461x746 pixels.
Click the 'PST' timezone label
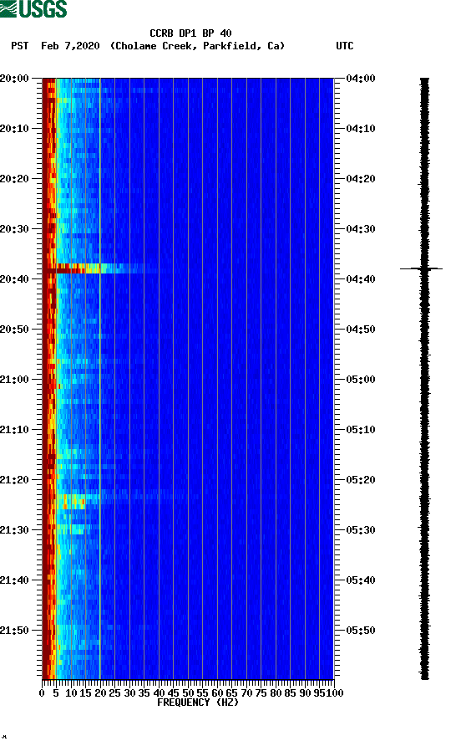pyautogui.click(x=20, y=46)
